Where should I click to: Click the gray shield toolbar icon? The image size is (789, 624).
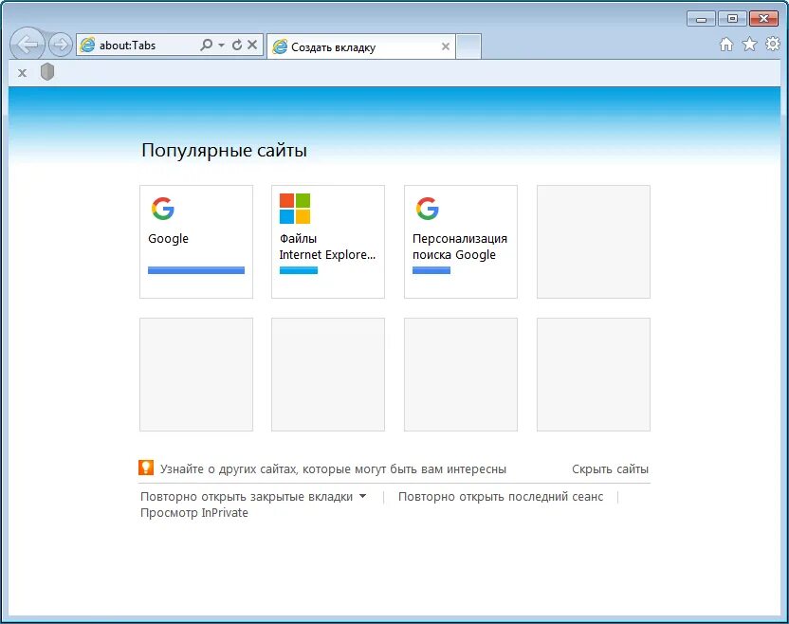click(47, 72)
